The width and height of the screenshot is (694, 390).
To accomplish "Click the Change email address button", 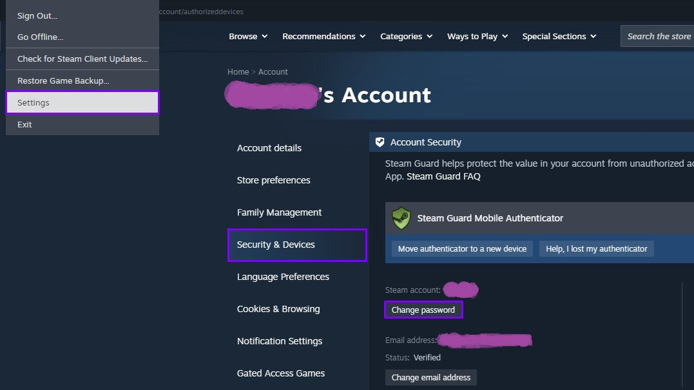I will coord(430,378).
